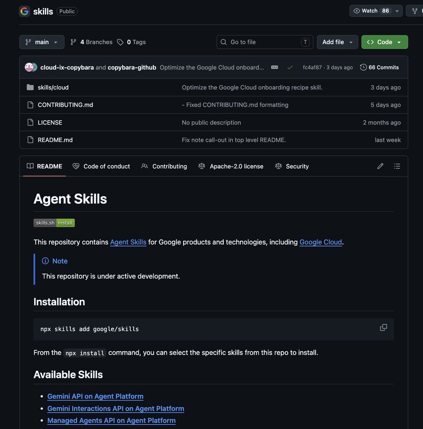Click the skills/cloud folder icon

coord(30,87)
